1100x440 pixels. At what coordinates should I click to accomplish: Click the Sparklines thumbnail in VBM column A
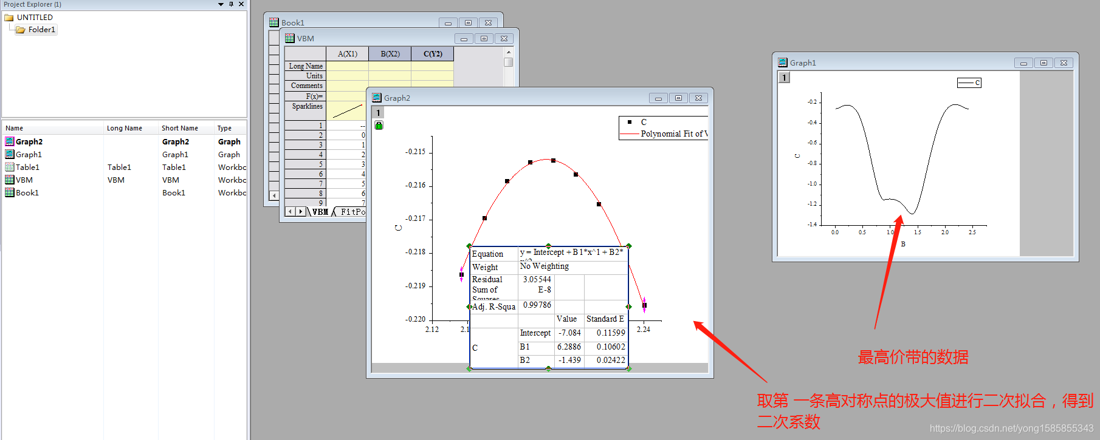coord(348,111)
